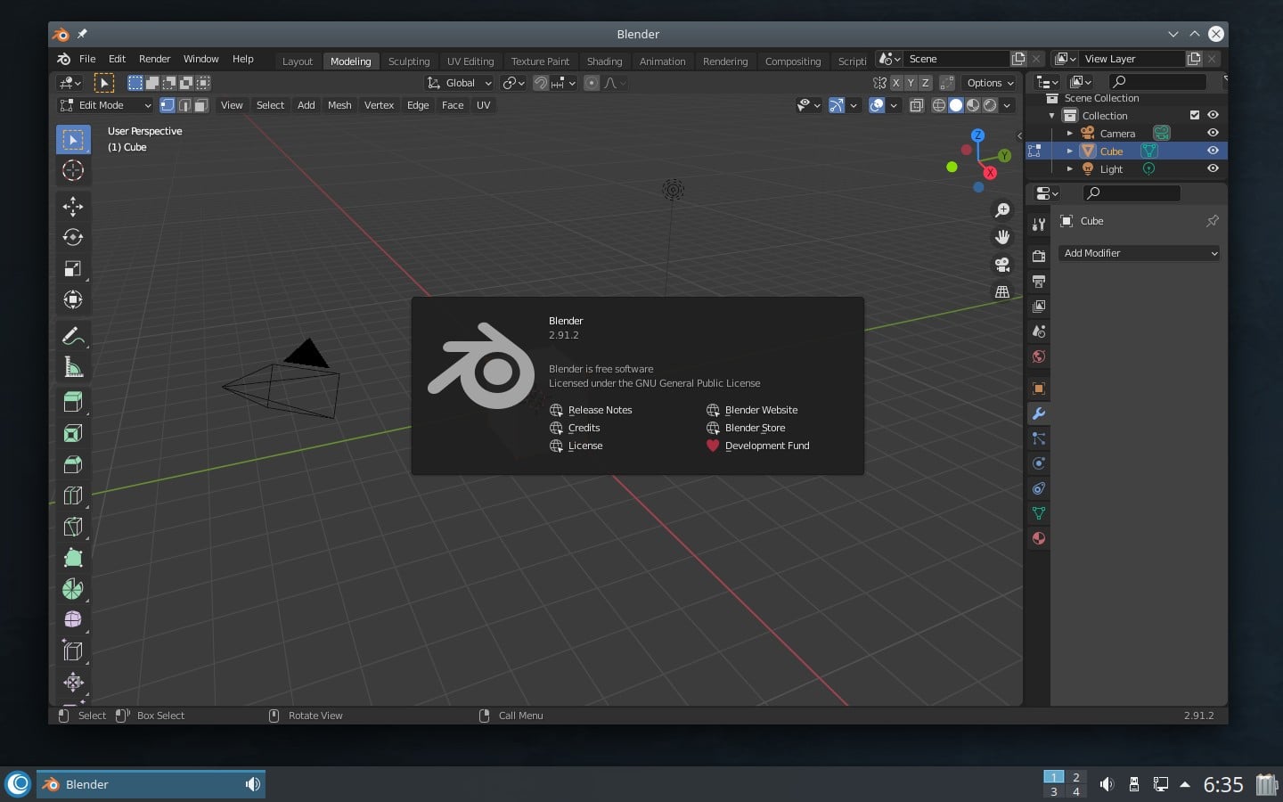Hide the Cube in the outliner
The width and height of the screenshot is (1283, 802).
tap(1213, 151)
